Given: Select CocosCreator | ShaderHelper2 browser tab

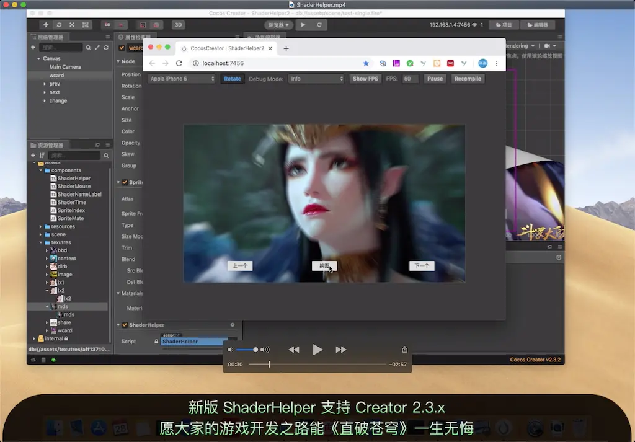Looking at the screenshot, I should pos(227,48).
